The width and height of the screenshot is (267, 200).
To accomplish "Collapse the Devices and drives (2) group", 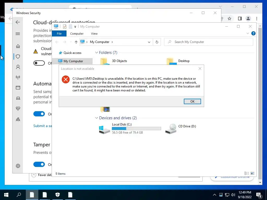I will coord(96,118).
